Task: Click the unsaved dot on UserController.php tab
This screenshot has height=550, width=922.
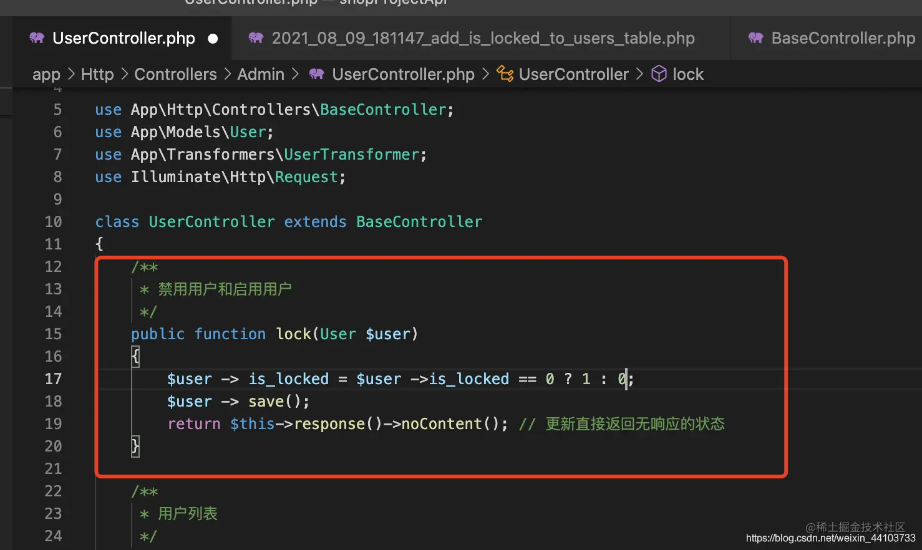Action: tap(213, 39)
